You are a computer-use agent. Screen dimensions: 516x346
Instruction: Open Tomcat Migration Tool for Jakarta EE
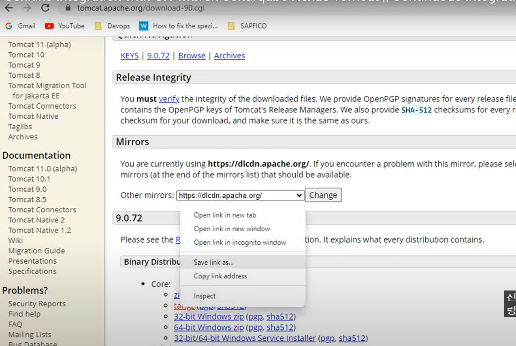click(47, 90)
